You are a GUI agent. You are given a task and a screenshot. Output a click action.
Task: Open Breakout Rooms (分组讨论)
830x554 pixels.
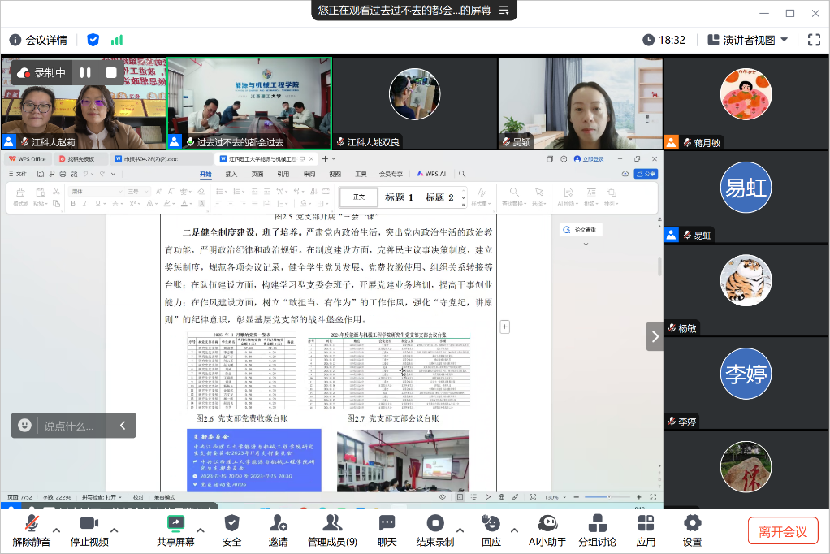tap(597, 530)
